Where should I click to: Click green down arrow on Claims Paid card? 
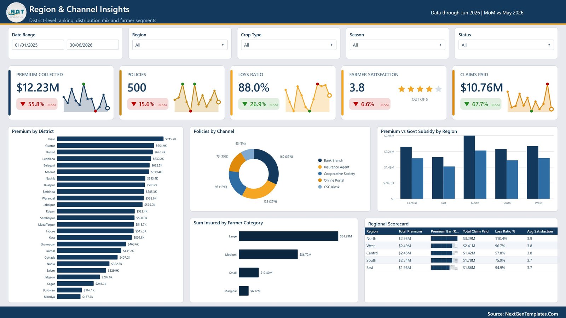(x=467, y=104)
